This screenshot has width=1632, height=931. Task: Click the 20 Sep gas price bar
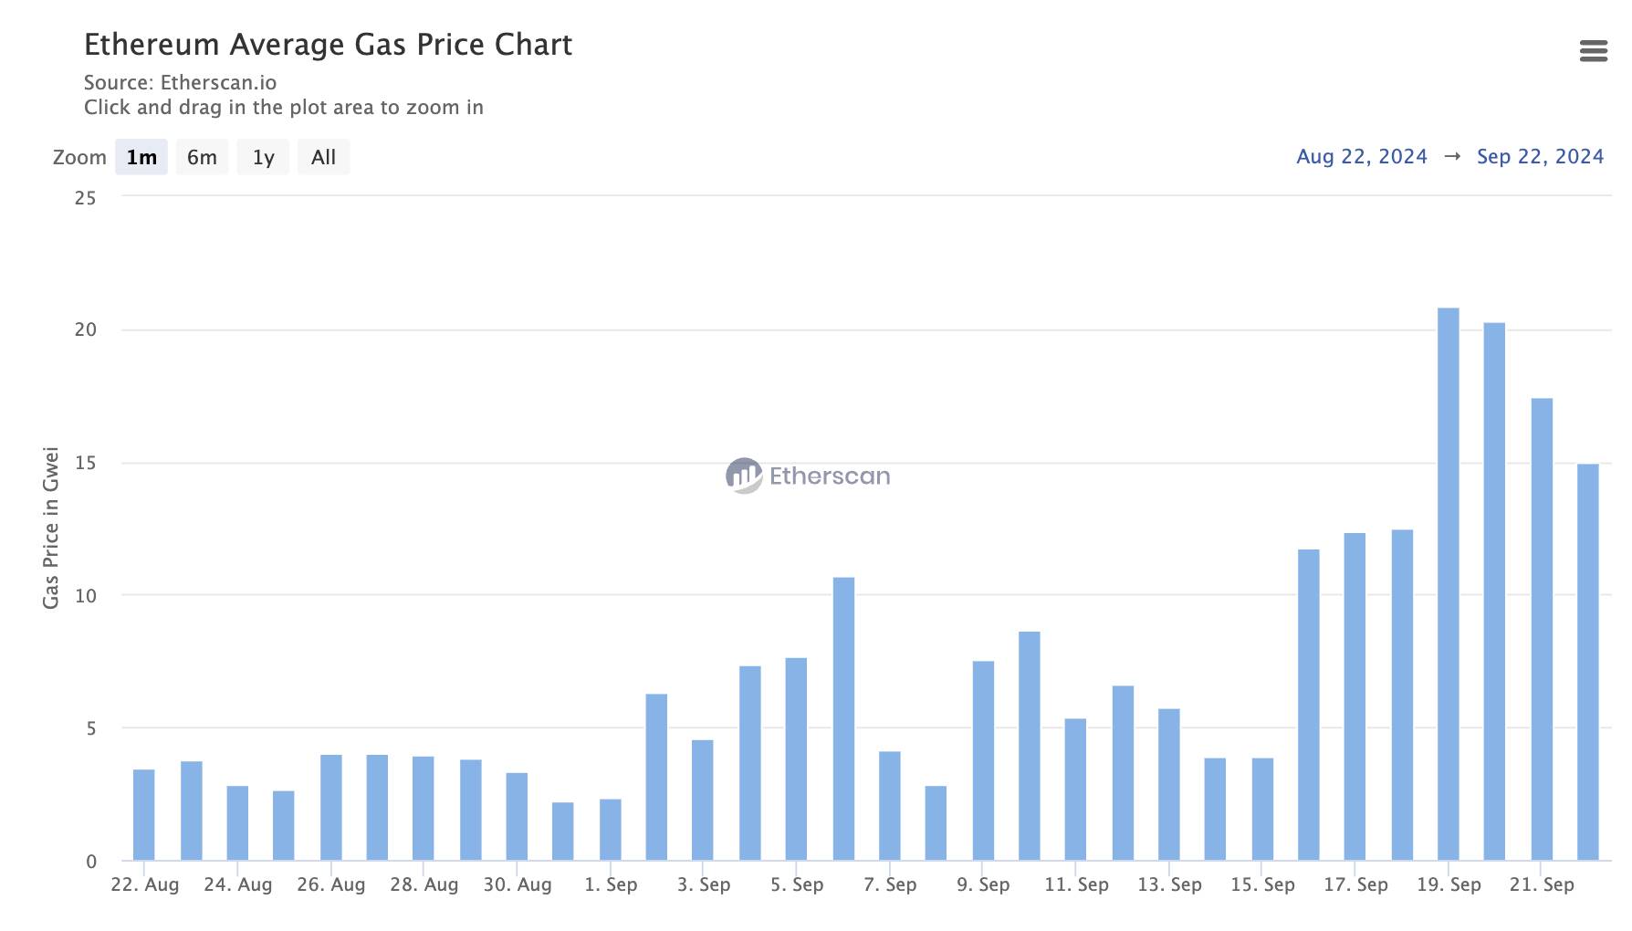(x=1494, y=591)
